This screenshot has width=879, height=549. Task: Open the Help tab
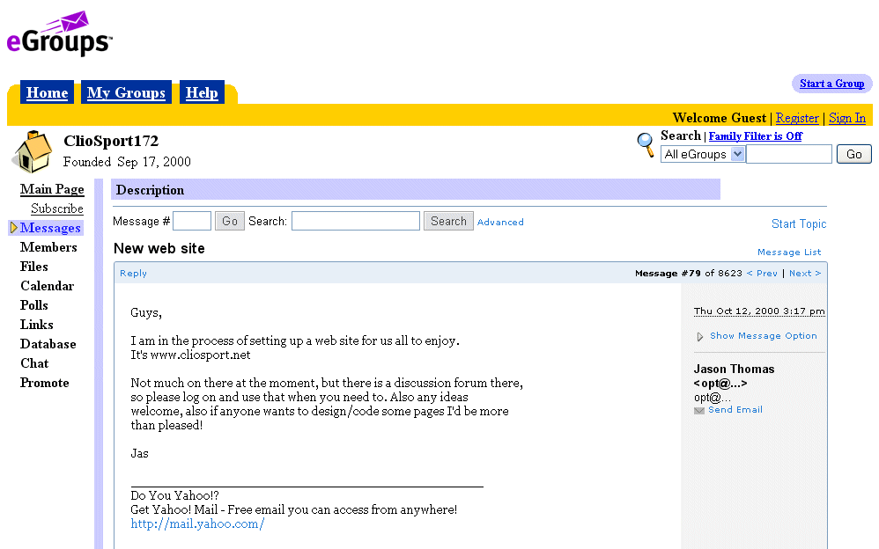(x=202, y=93)
